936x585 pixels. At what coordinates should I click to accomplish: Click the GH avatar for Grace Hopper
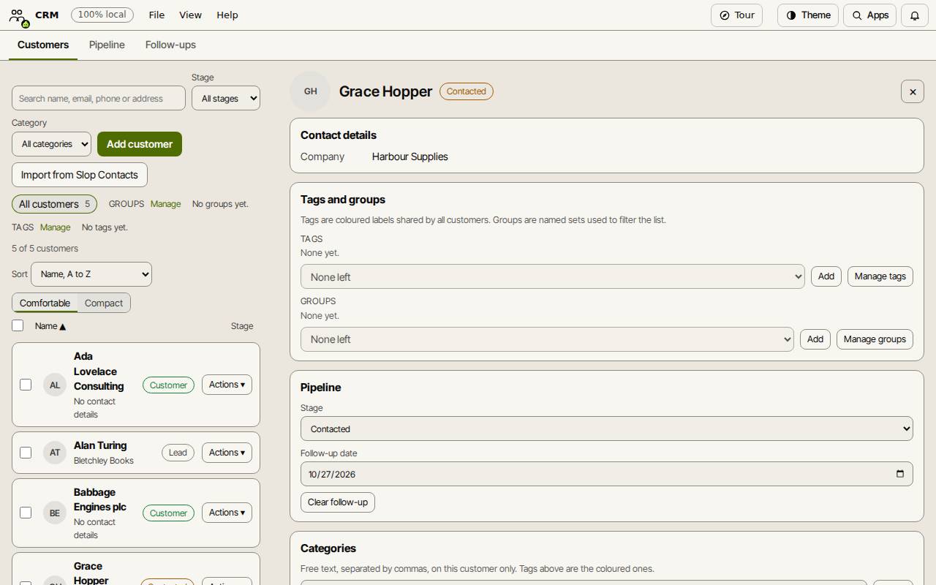pos(311,91)
